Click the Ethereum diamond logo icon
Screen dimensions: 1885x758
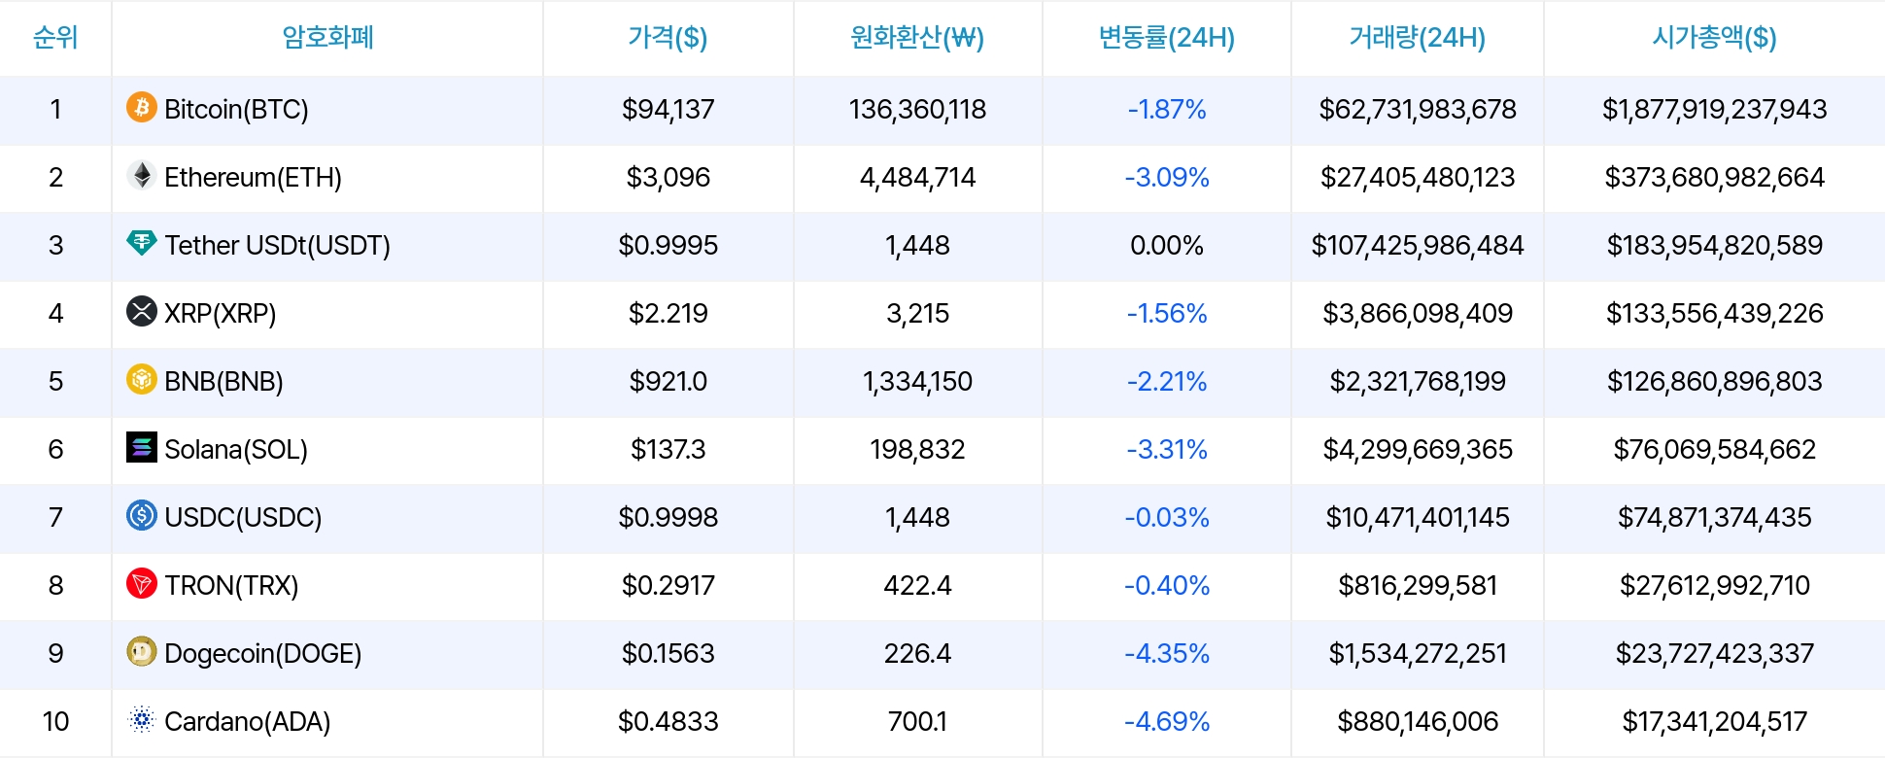[142, 175]
